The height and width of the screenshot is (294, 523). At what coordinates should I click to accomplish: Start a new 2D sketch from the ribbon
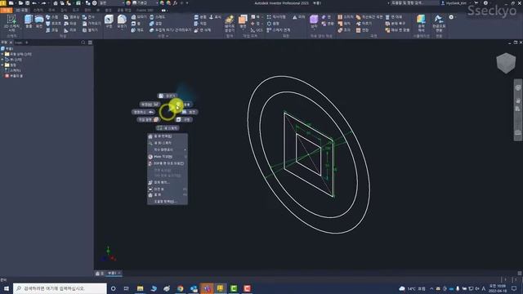pyautogui.click(x=11, y=23)
